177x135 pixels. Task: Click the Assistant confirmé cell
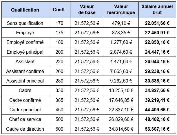[x=25, y=71]
